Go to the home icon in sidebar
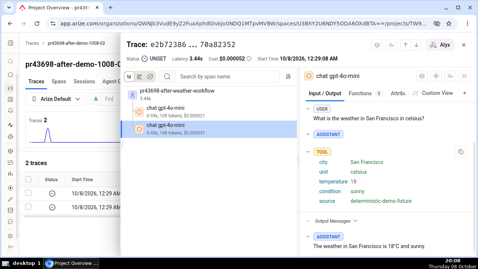Image resolution: width=478 pixels, height=269 pixels. click(x=10, y=74)
